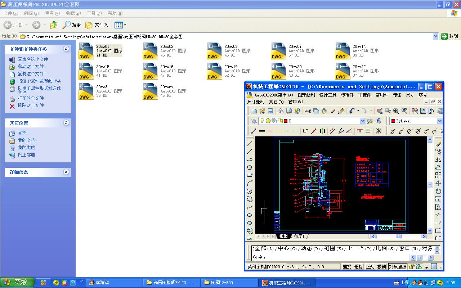Open the layer dropdown list arrow
461x288 pixels.
point(363,121)
